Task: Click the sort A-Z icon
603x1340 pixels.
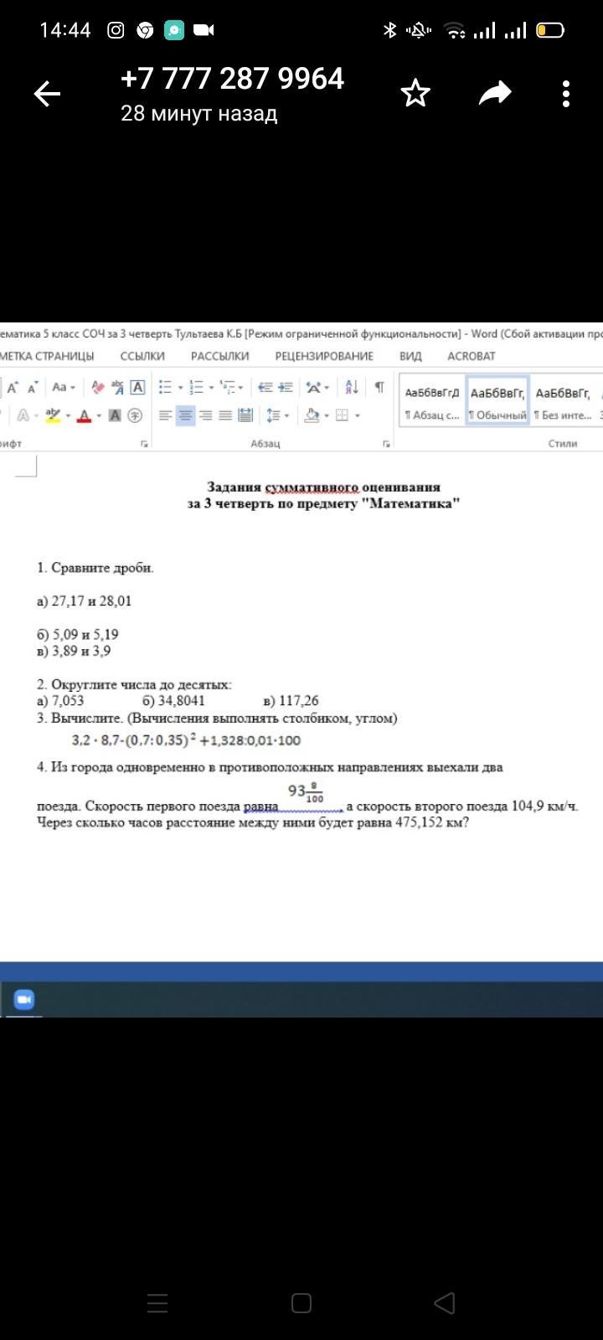Action: click(x=352, y=387)
